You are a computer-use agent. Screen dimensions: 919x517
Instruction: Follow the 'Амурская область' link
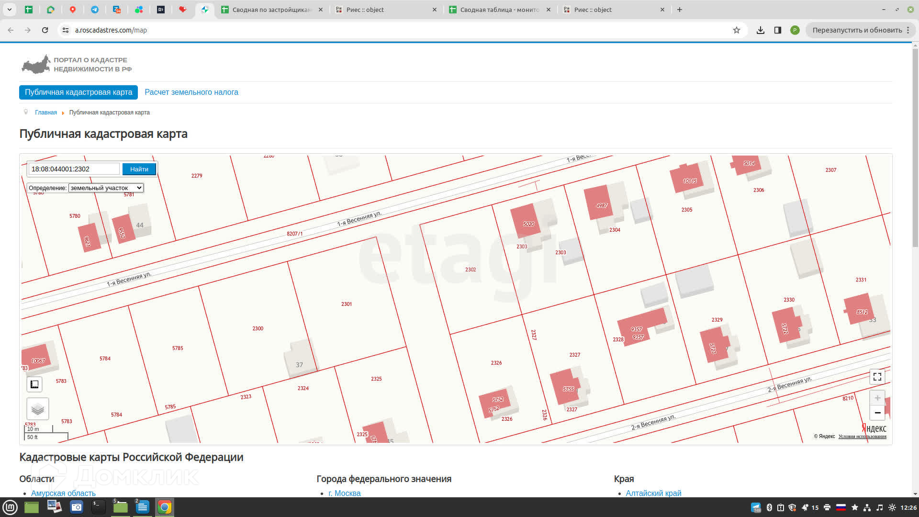tap(63, 493)
